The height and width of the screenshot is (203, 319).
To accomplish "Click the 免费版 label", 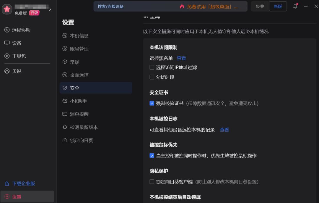I will pos(21,13).
